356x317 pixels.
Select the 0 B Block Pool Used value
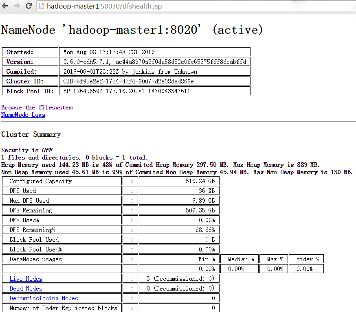210,239
